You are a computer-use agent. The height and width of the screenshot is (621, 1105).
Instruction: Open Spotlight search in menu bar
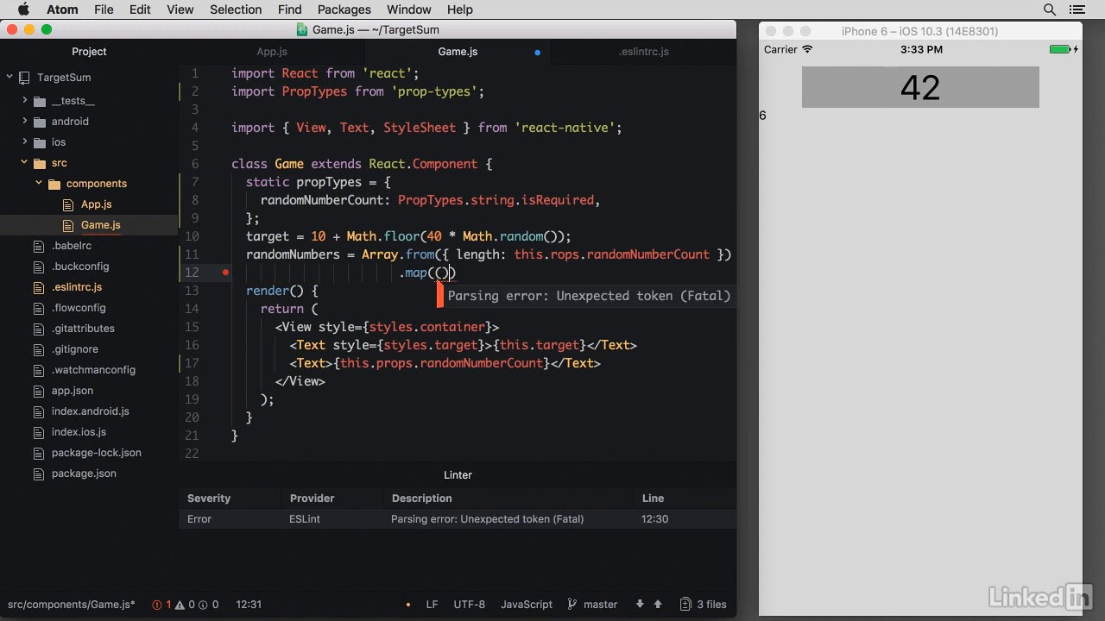click(x=1050, y=9)
